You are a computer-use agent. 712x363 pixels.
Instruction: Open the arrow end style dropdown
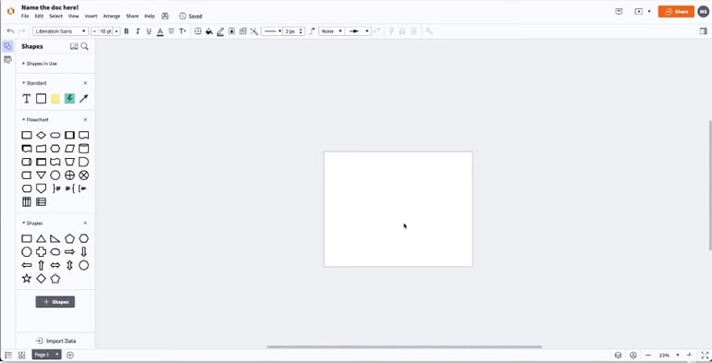[x=358, y=31]
